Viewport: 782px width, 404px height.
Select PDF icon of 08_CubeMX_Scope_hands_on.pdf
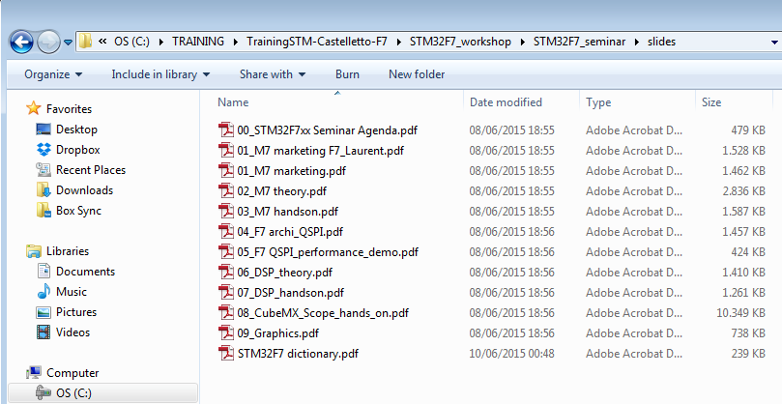226,313
